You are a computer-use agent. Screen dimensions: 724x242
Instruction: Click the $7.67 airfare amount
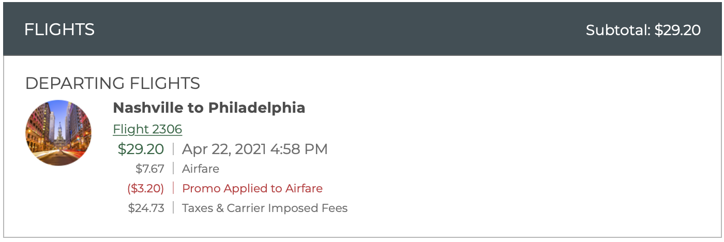coord(150,169)
